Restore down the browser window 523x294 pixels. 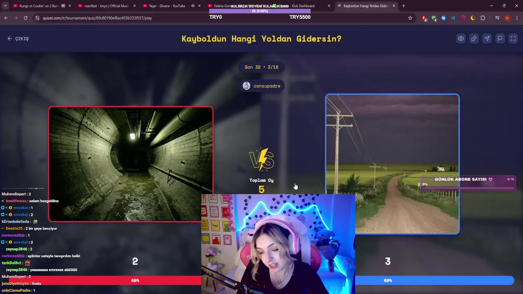pyautogui.click(x=504, y=6)
